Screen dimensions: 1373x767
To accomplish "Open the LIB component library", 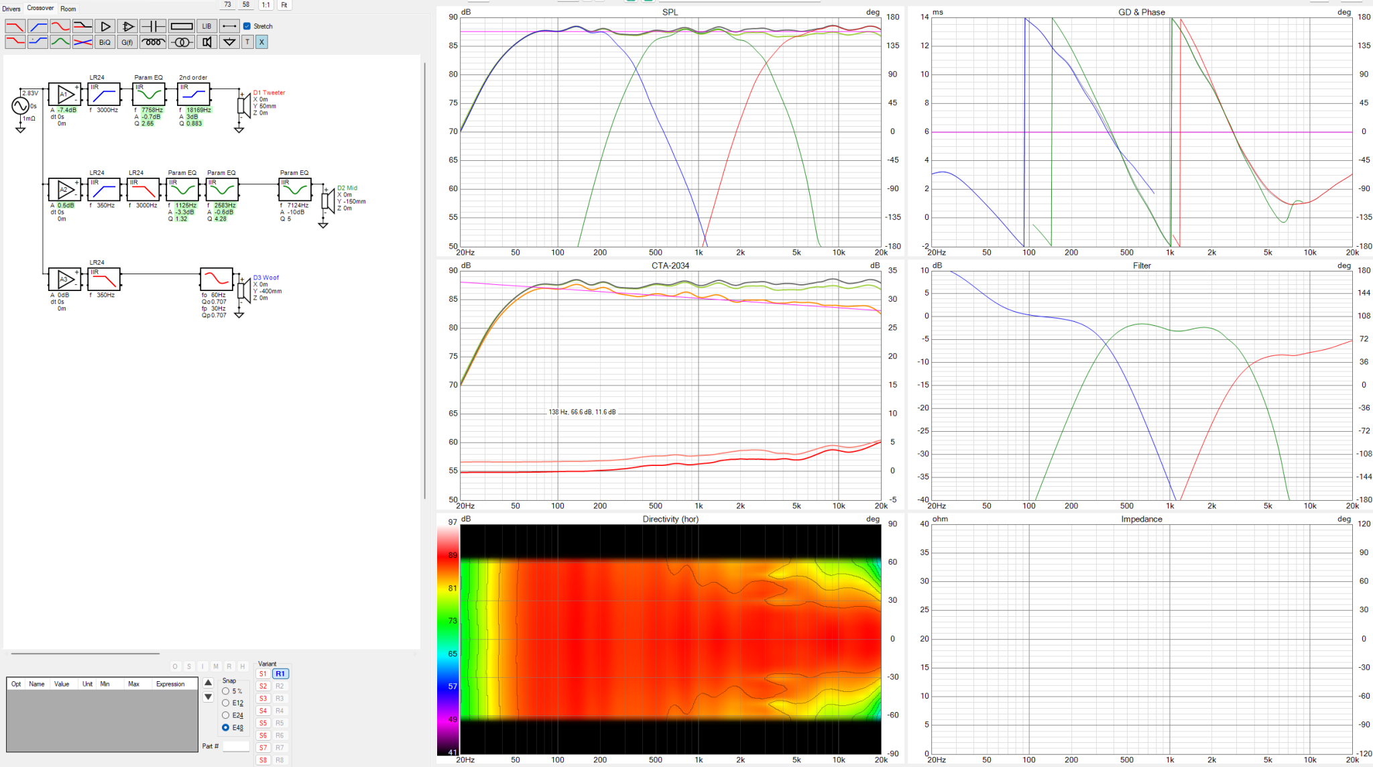I will 206,26.
